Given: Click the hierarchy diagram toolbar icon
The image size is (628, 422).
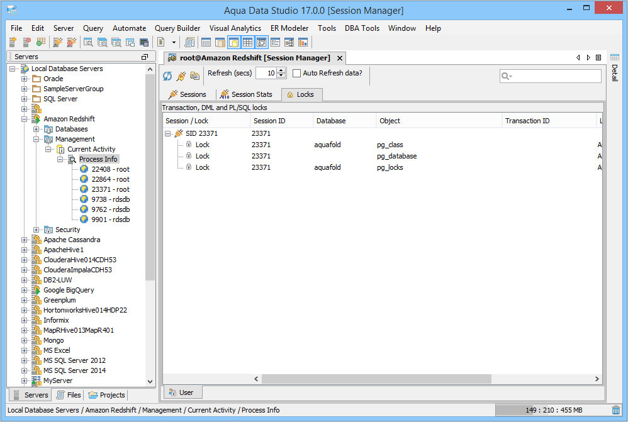Looking at the screenshot, I should click(x=289, y=42).
